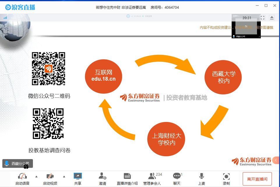This screenshot has width=280, height=187.
Task: Open the 聊天 chat bubble
Action: [177, 176]
